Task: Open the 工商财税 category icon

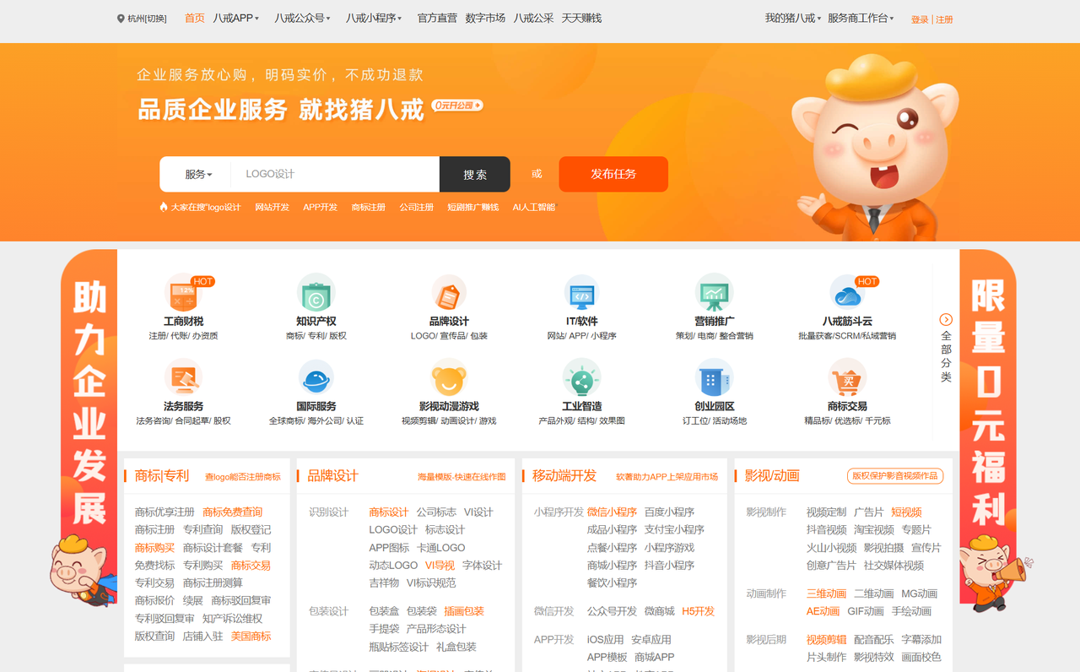Action: point(183,294)
